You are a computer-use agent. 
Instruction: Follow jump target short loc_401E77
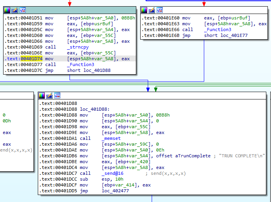pos(226,35)
